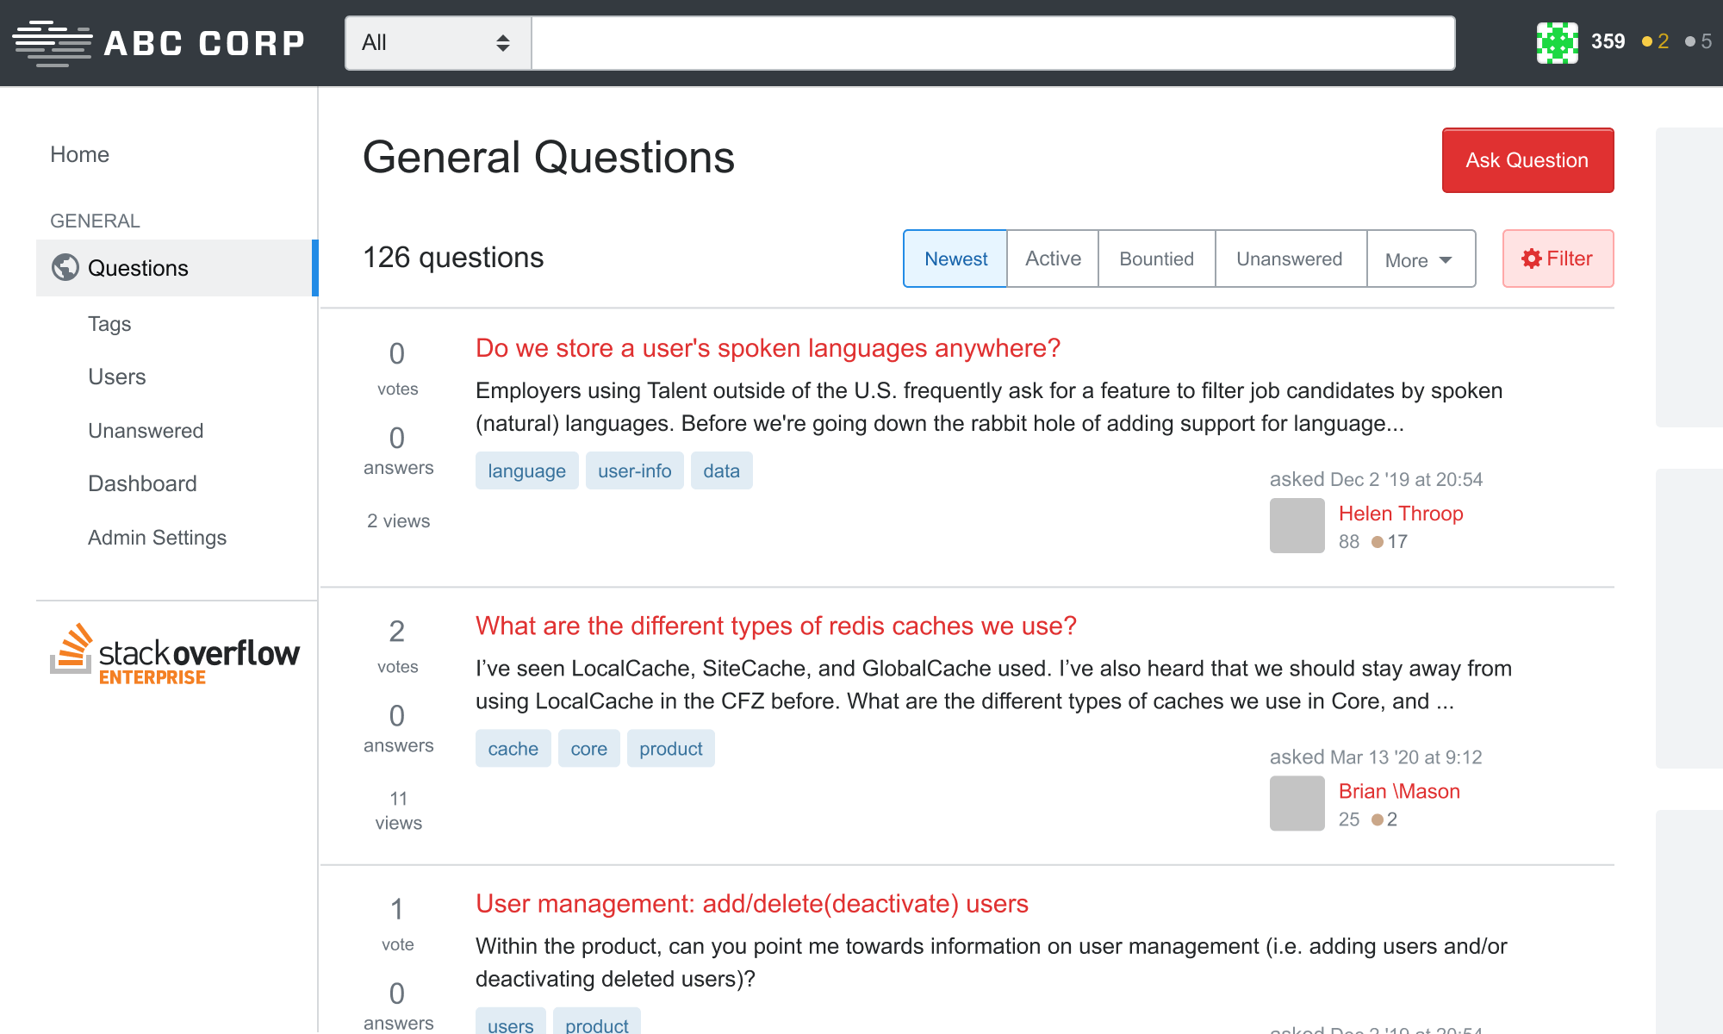The width and height of the screenshot is (1723, 1034).
Task: Navigate to Admin Settings menu item
Action: (156, 537)
